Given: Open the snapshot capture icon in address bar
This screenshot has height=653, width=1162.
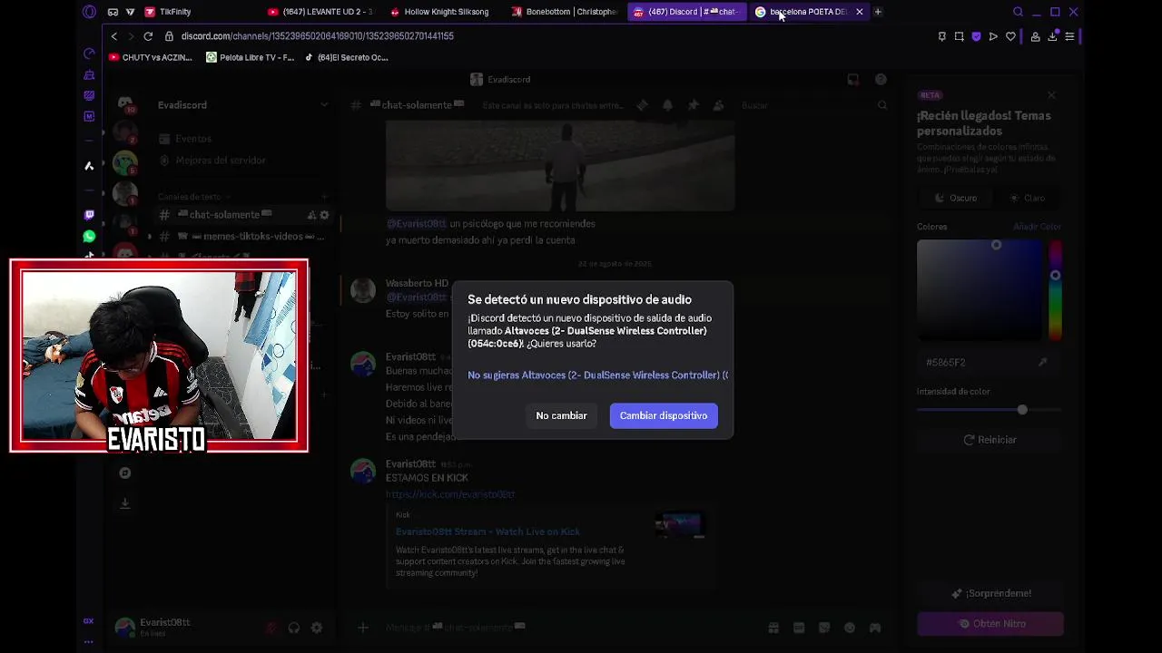Looking at the screenshot, I should click(959, 36).
